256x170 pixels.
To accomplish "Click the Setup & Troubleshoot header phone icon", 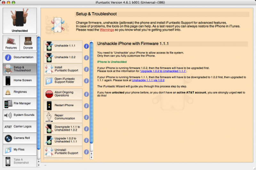I will [x=58, y=25].
